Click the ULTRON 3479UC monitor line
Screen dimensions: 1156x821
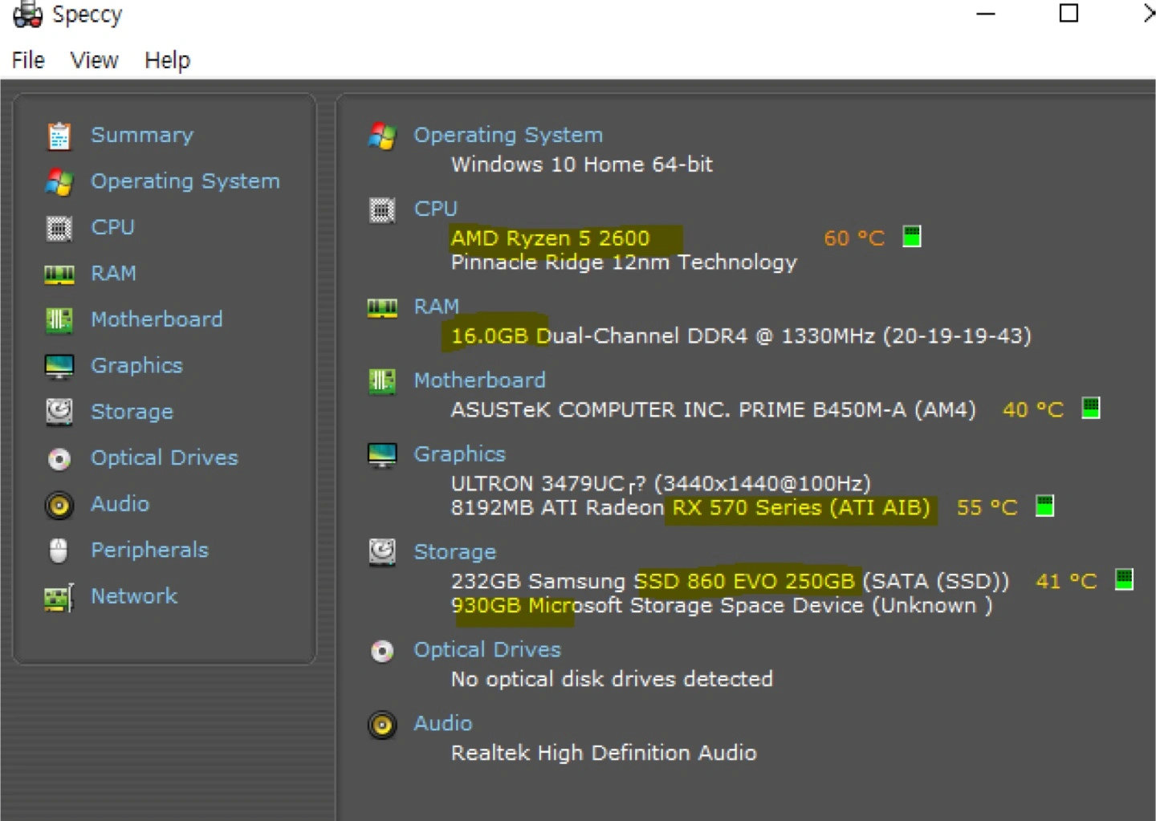pyautogui.click(x=661, y=484)
